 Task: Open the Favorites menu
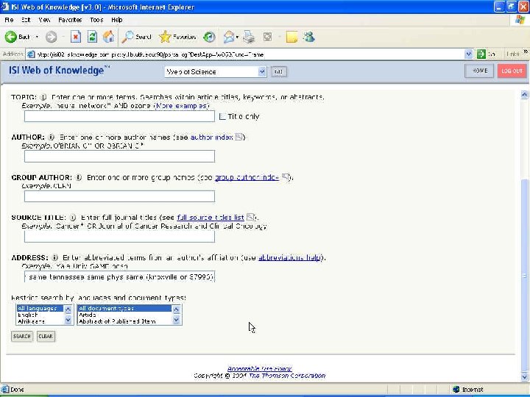click(x=70, y=20)
